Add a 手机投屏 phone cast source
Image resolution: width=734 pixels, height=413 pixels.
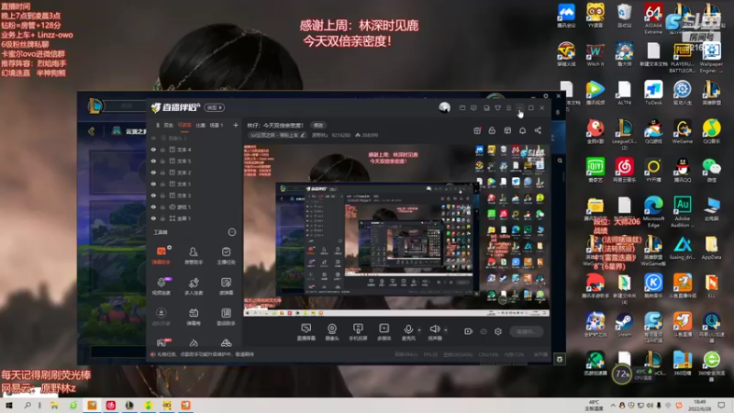pyautogui.click(x=358, y=331)
